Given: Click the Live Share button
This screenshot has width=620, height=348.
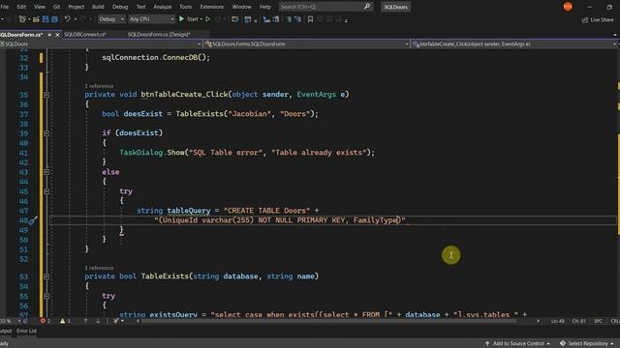Looking at the screenshot, I should (x=598, y=19).
